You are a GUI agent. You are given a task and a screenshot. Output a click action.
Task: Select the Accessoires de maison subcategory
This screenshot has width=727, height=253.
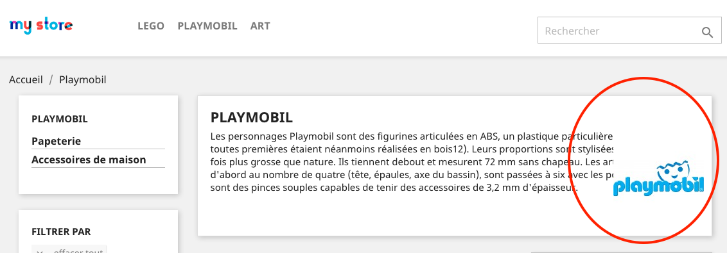coord(89,160)
